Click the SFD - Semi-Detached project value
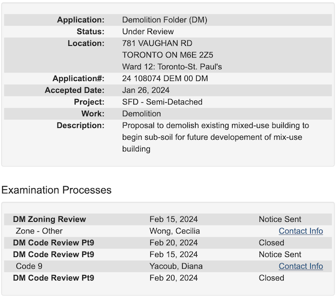The image size is (336, 298). [x=162, y=102]
